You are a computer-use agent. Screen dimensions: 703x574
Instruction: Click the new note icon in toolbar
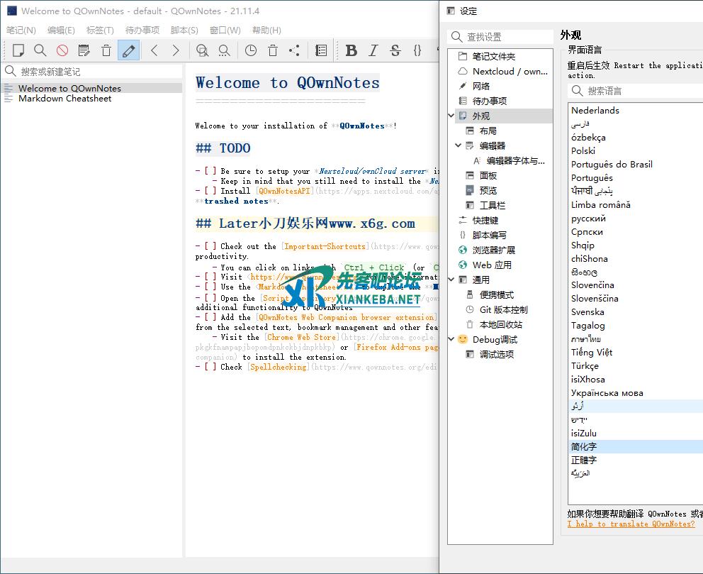click(x=18, y=50)
